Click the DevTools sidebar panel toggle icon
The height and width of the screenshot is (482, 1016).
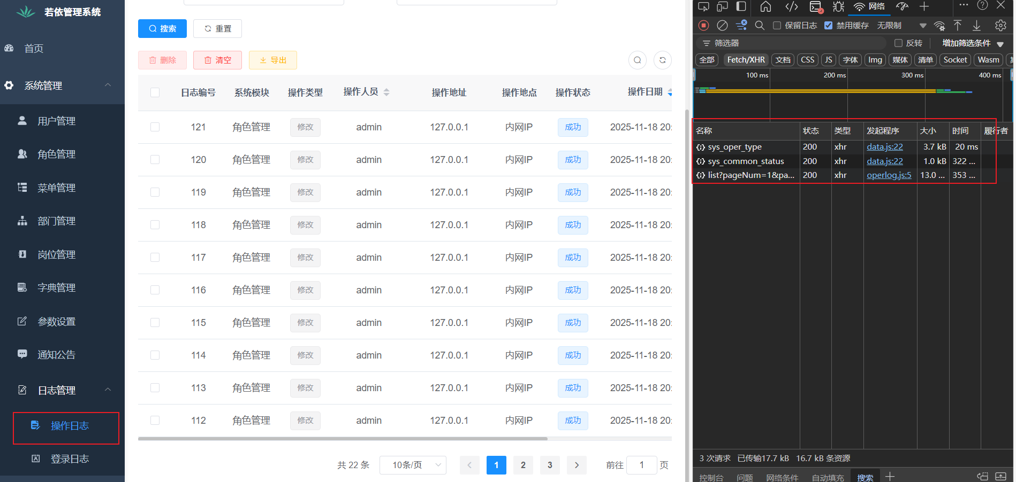[741, 6]
